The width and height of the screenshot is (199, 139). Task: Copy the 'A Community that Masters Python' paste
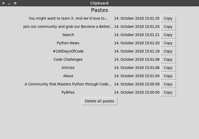168,84
